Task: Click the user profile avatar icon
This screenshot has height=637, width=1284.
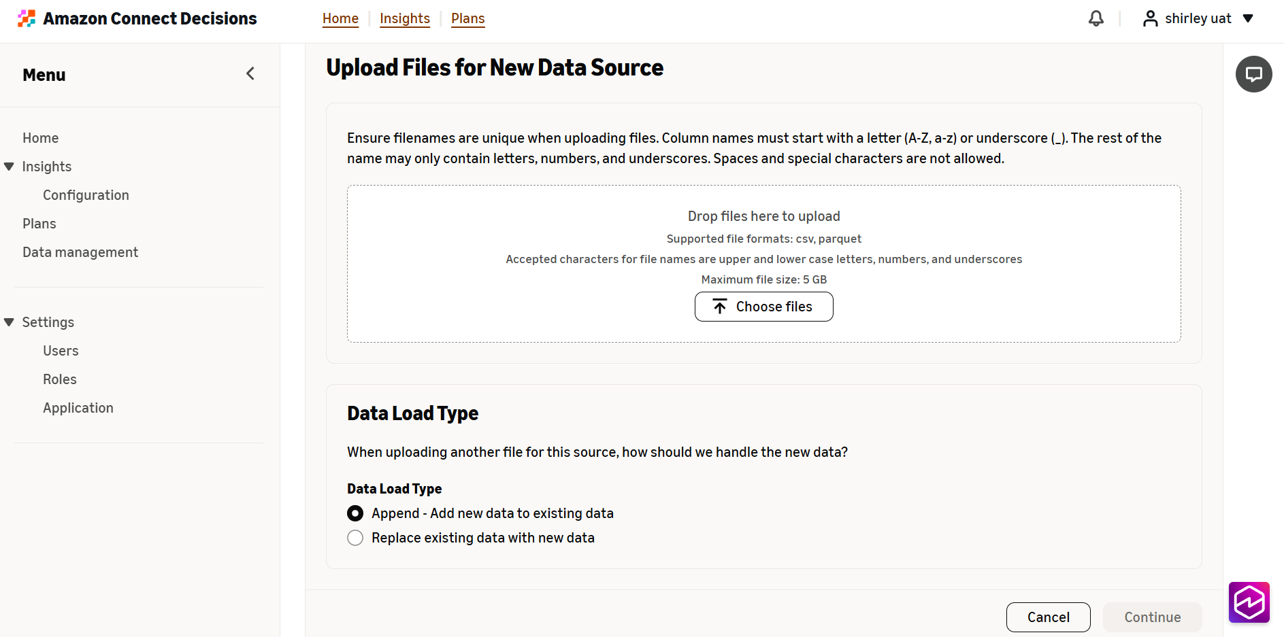Action: (x=1150, y=18)
